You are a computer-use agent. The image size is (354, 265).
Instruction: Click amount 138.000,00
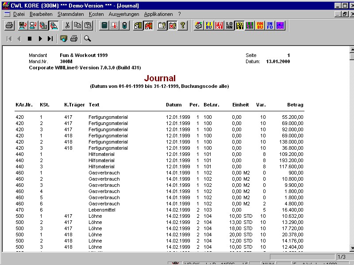pyautogui.click(x=291, y=142)
